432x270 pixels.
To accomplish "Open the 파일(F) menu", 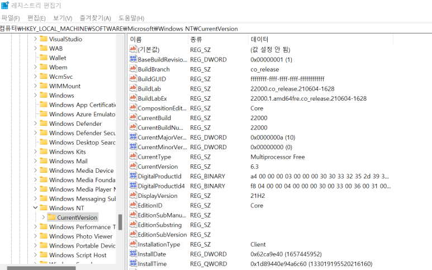I will [11, 18].
